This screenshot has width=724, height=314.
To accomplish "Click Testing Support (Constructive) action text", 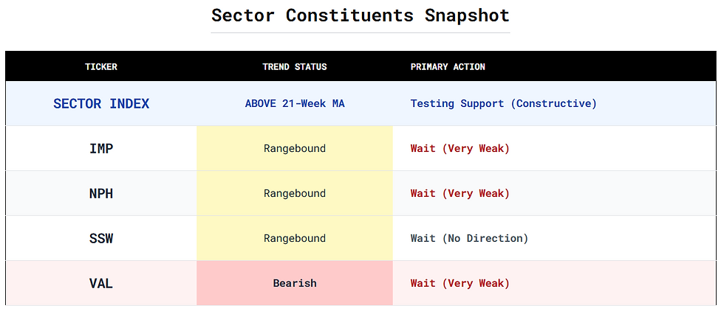I will (503, 104).
